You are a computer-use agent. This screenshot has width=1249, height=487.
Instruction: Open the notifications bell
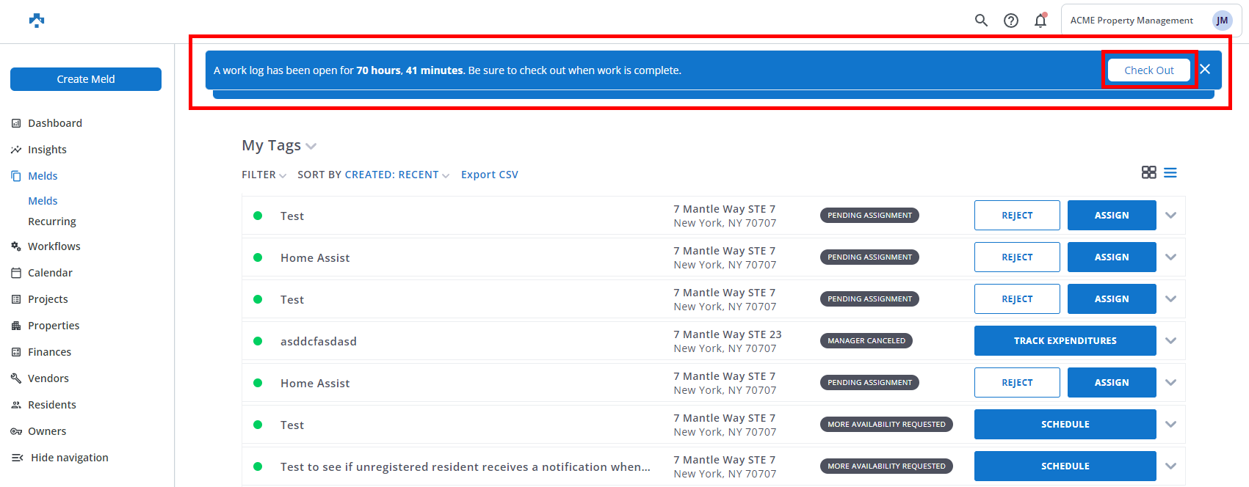click(1040, 21)
